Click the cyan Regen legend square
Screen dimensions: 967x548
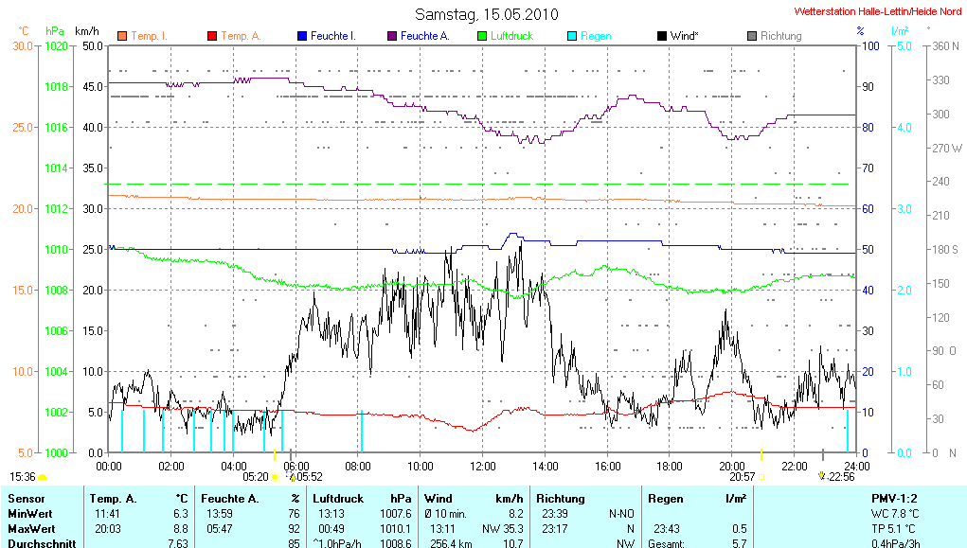(571, 36)
